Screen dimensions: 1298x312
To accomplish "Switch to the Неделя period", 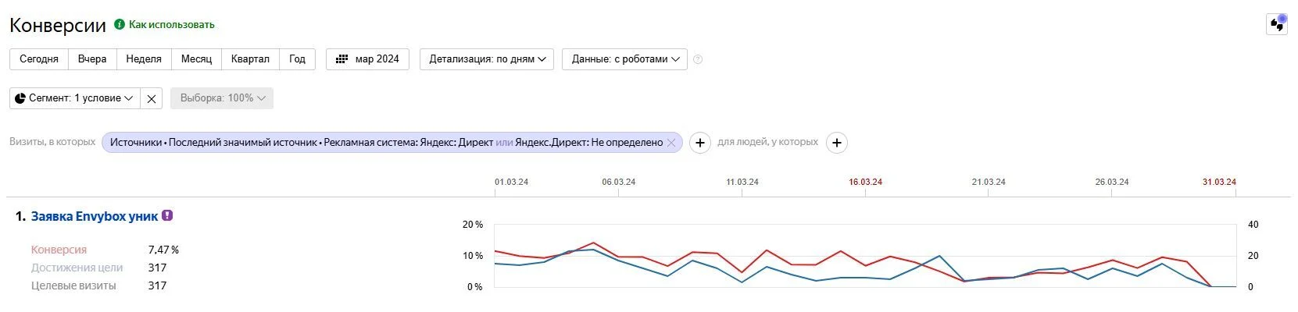I will (144, 59).
